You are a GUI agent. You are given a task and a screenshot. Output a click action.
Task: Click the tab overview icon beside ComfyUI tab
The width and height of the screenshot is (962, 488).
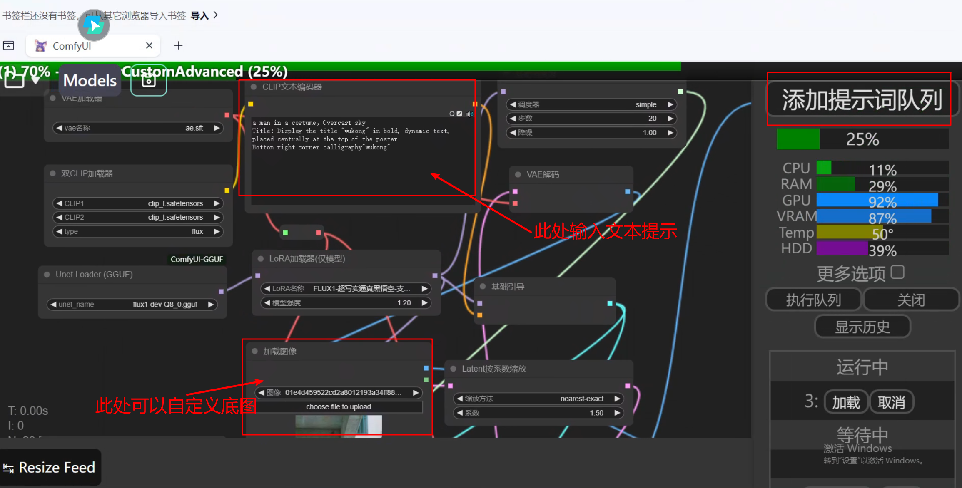(x=9, y=45)
